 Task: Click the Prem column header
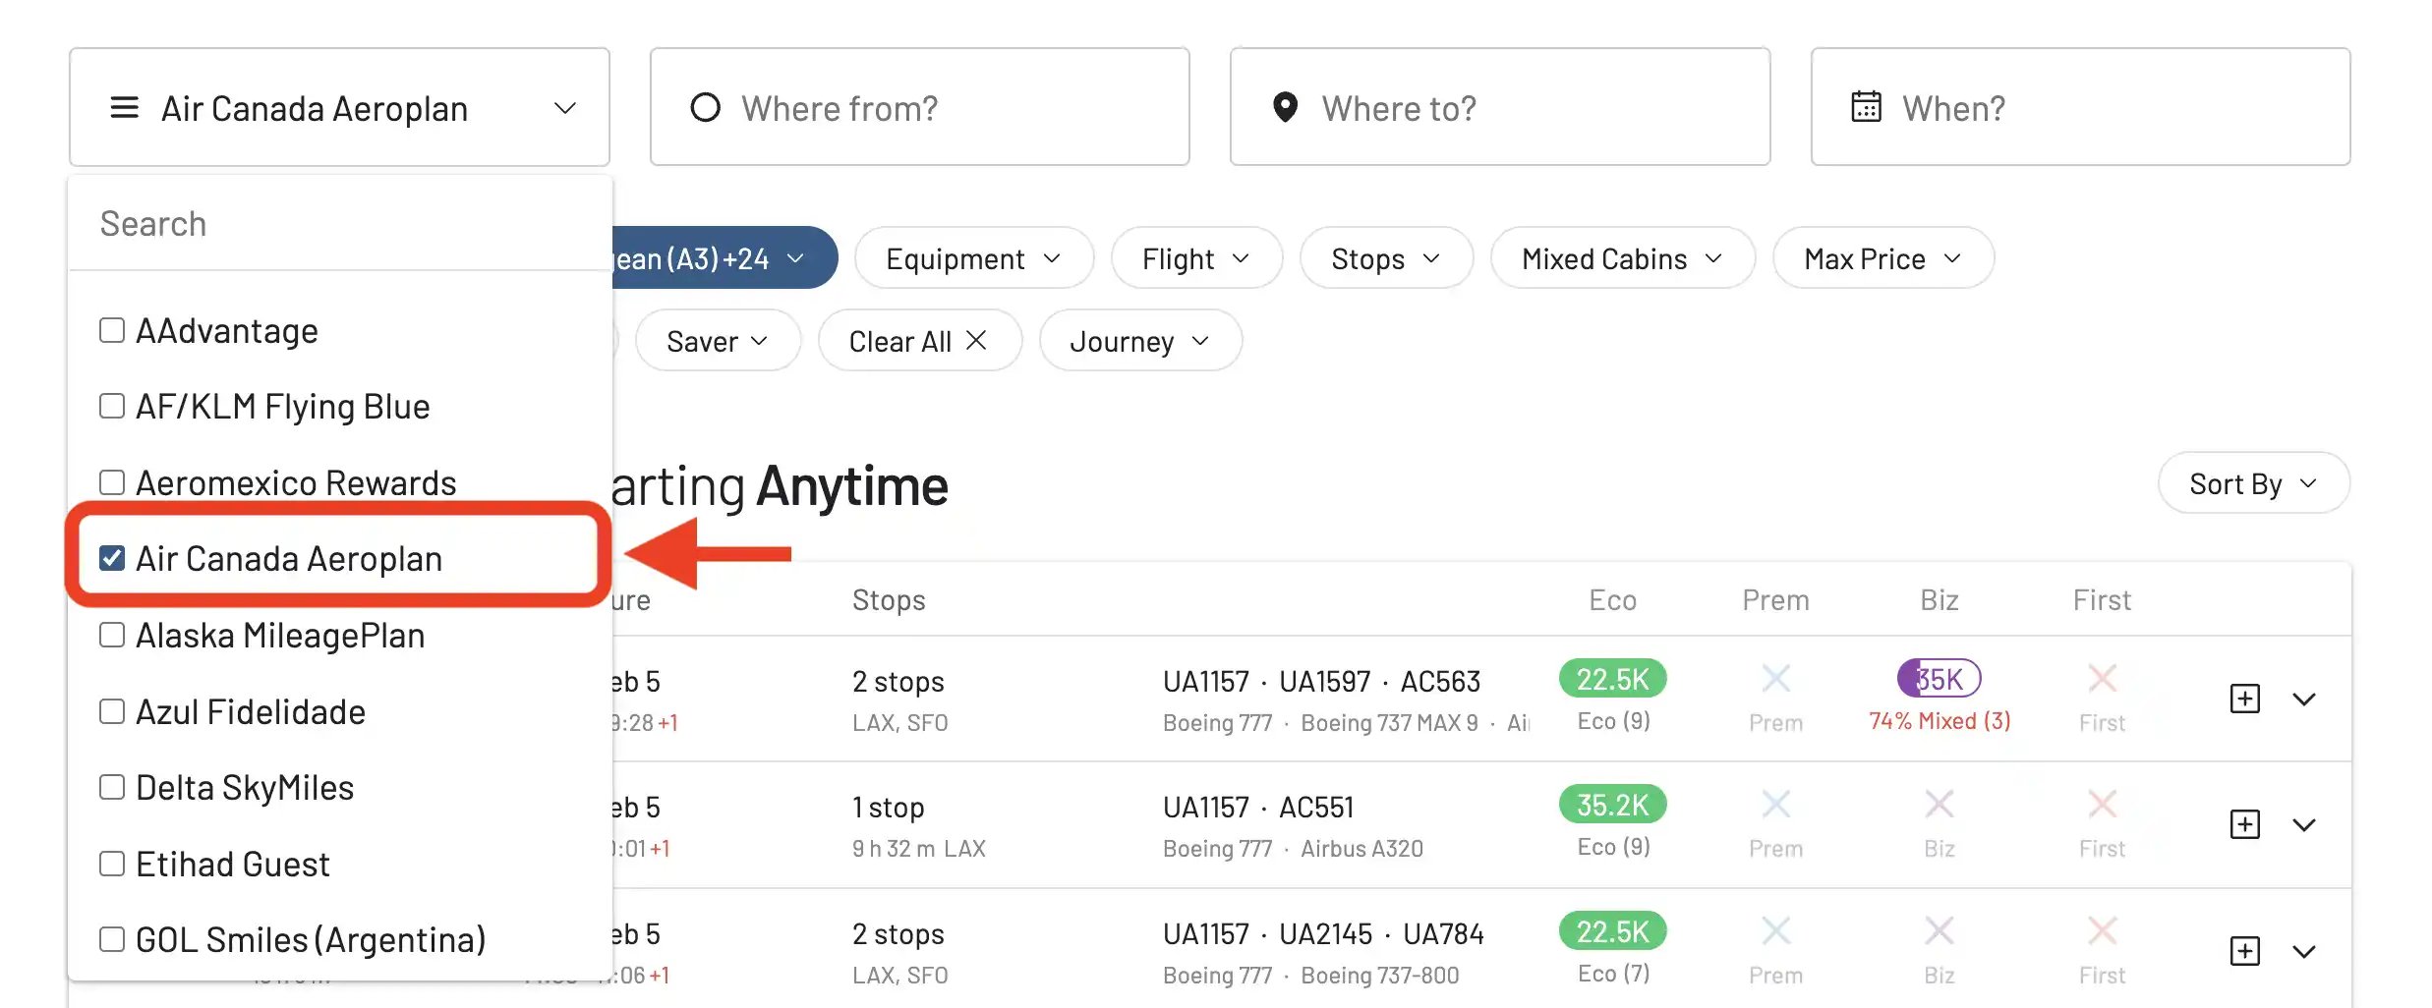click(1775, 599)
